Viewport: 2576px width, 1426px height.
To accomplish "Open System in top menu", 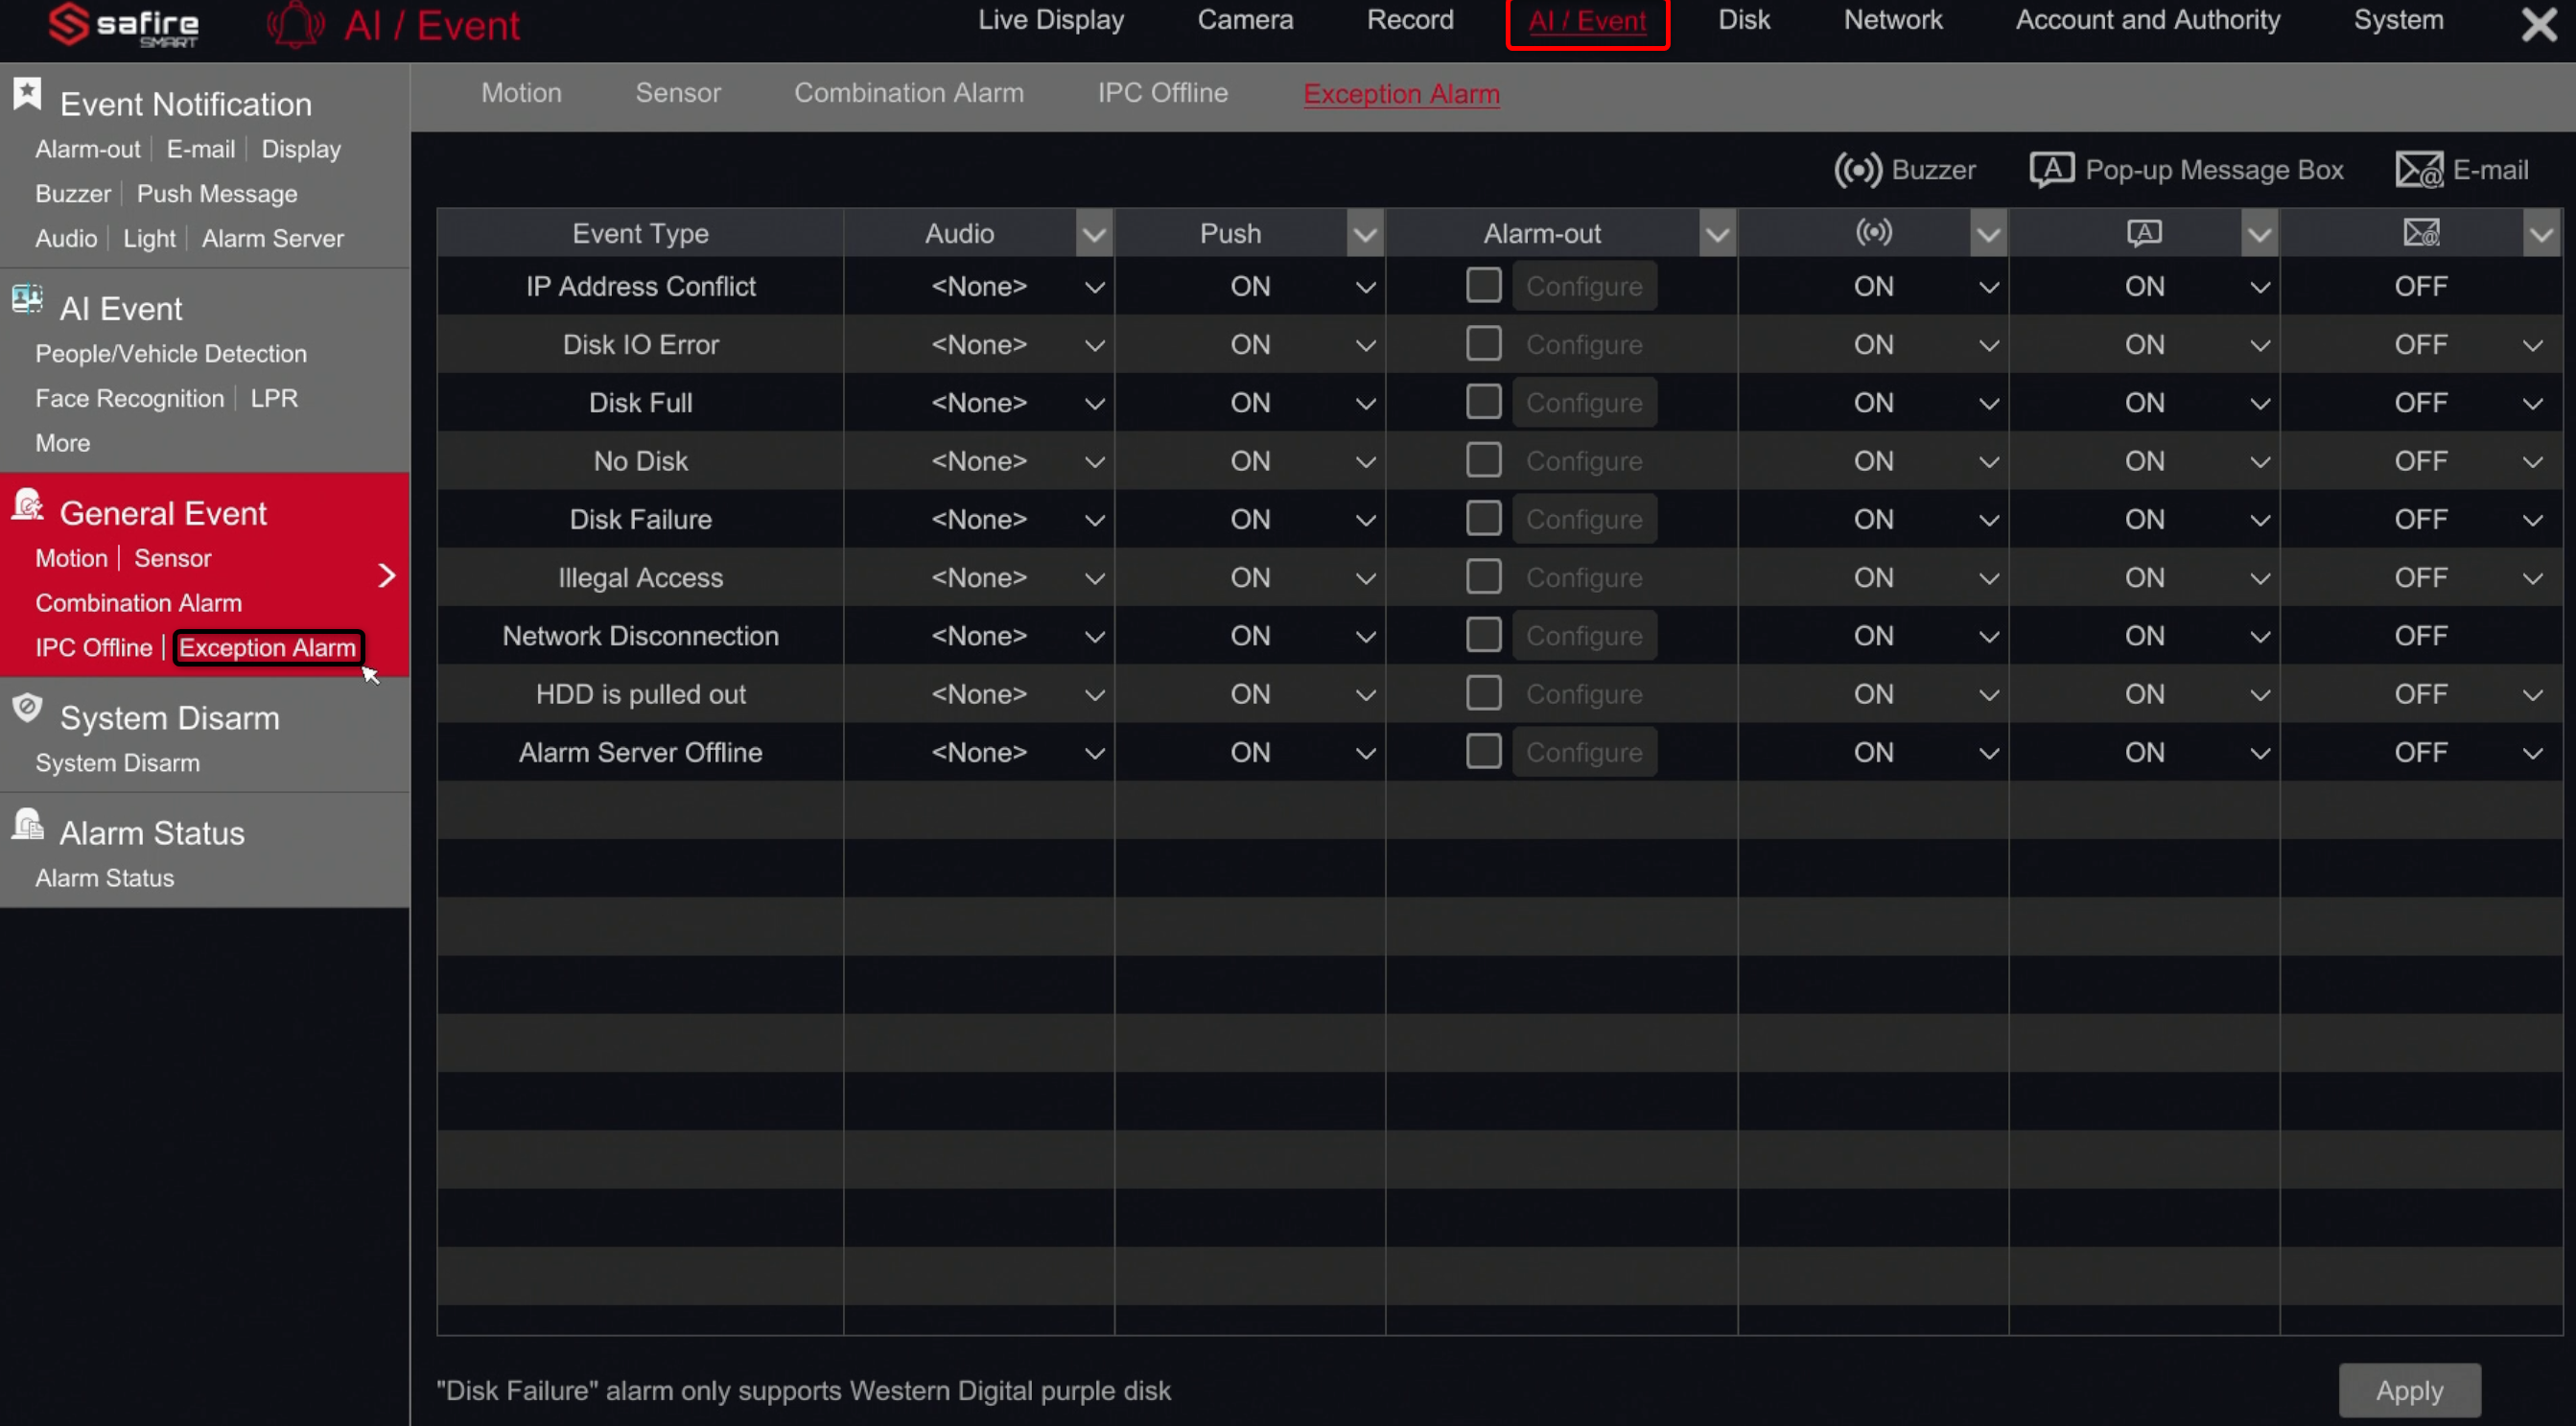I will (2398, 20).
